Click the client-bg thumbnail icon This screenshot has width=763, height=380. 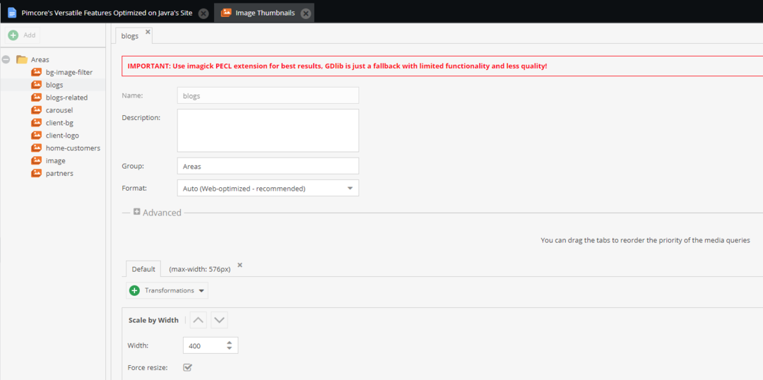tap(37, 123)
